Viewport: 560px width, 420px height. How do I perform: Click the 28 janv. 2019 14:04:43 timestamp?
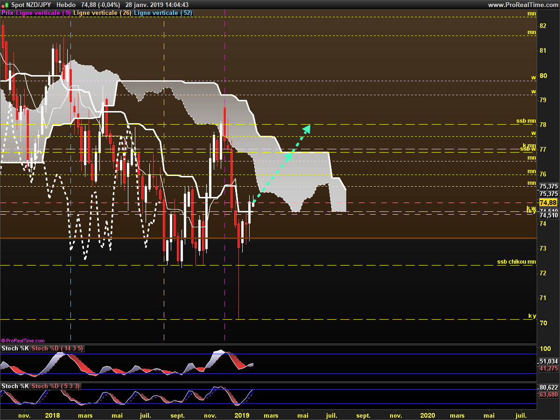pos(157,5)
